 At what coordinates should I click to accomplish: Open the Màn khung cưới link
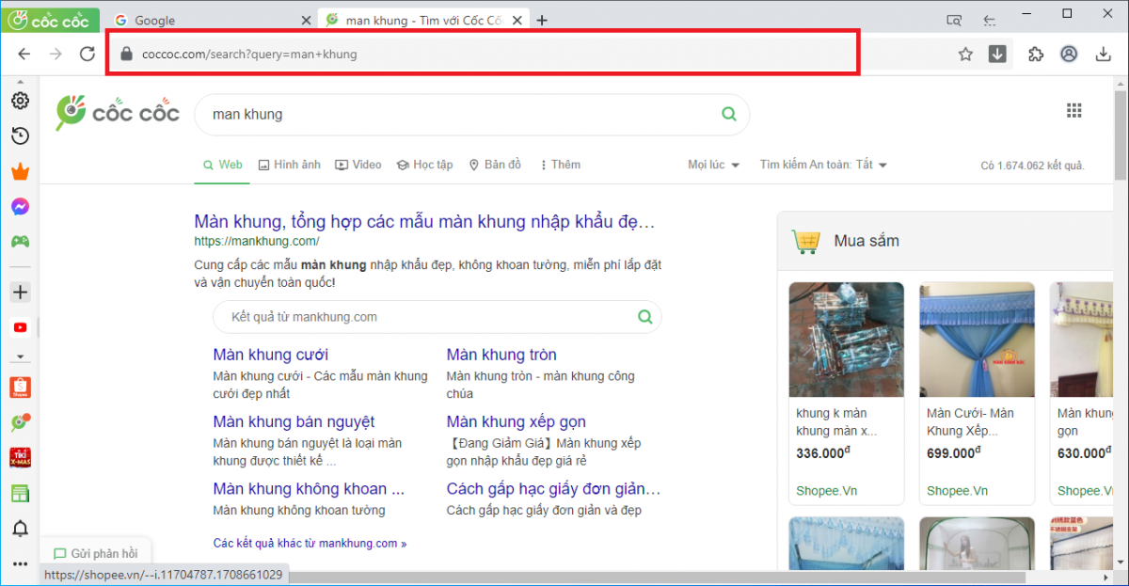point(270,355)
